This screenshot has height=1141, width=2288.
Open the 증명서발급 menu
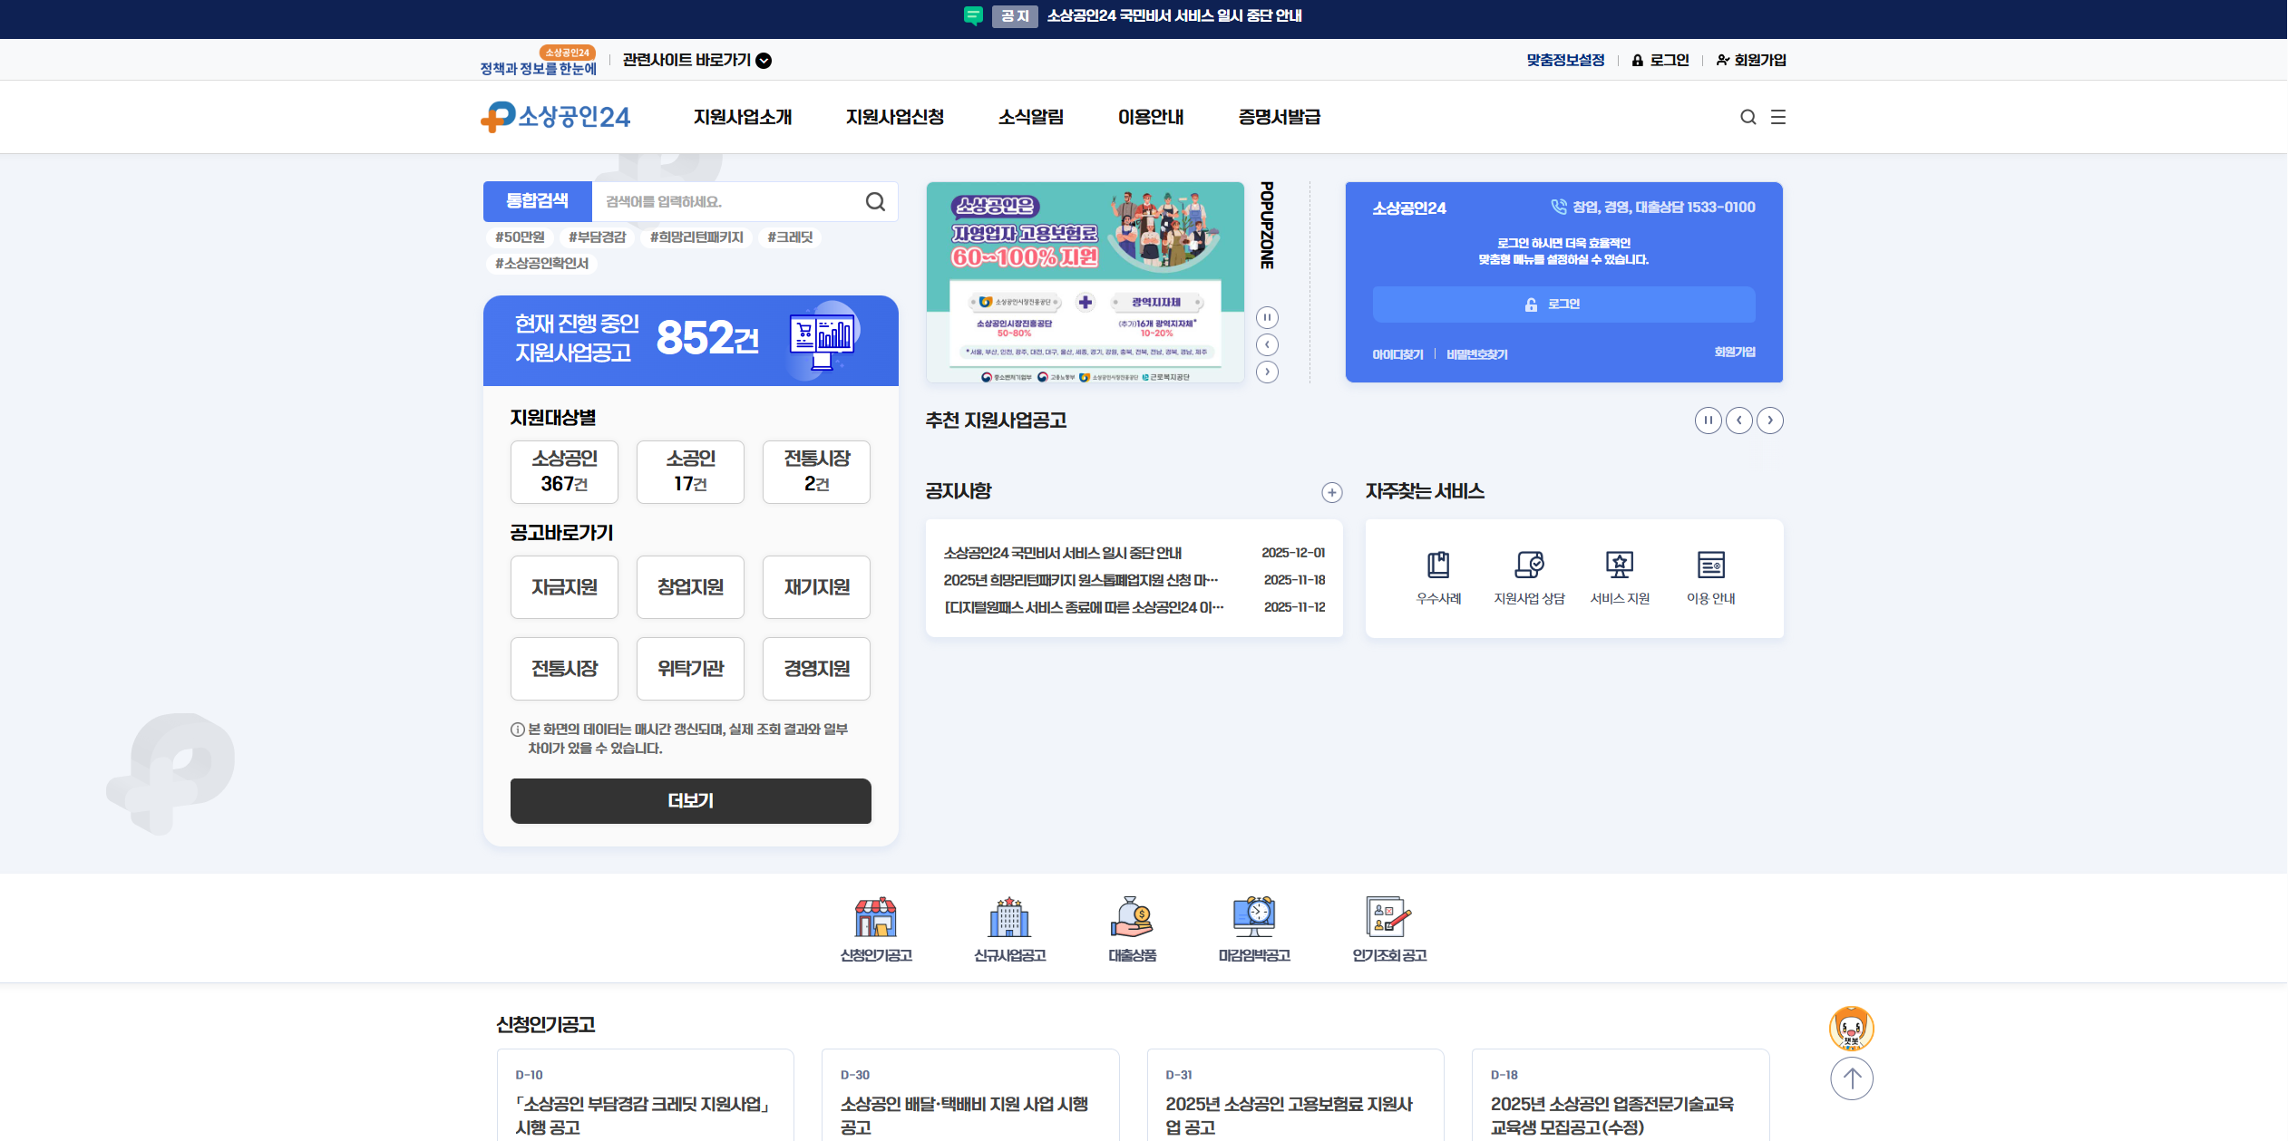click(1279, 117)
